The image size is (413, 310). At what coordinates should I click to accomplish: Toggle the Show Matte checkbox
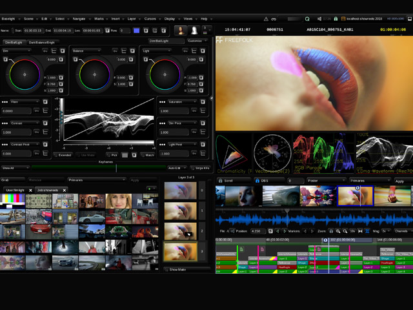tap(188, 269)
